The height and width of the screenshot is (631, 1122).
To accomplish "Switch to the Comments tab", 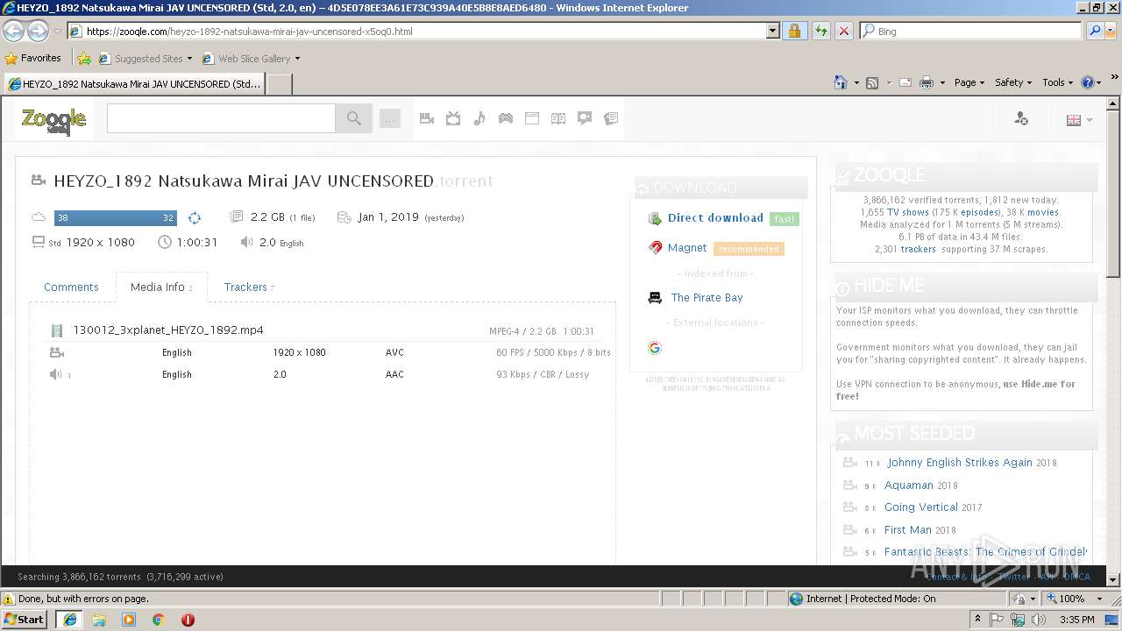I will coord(71,287).
